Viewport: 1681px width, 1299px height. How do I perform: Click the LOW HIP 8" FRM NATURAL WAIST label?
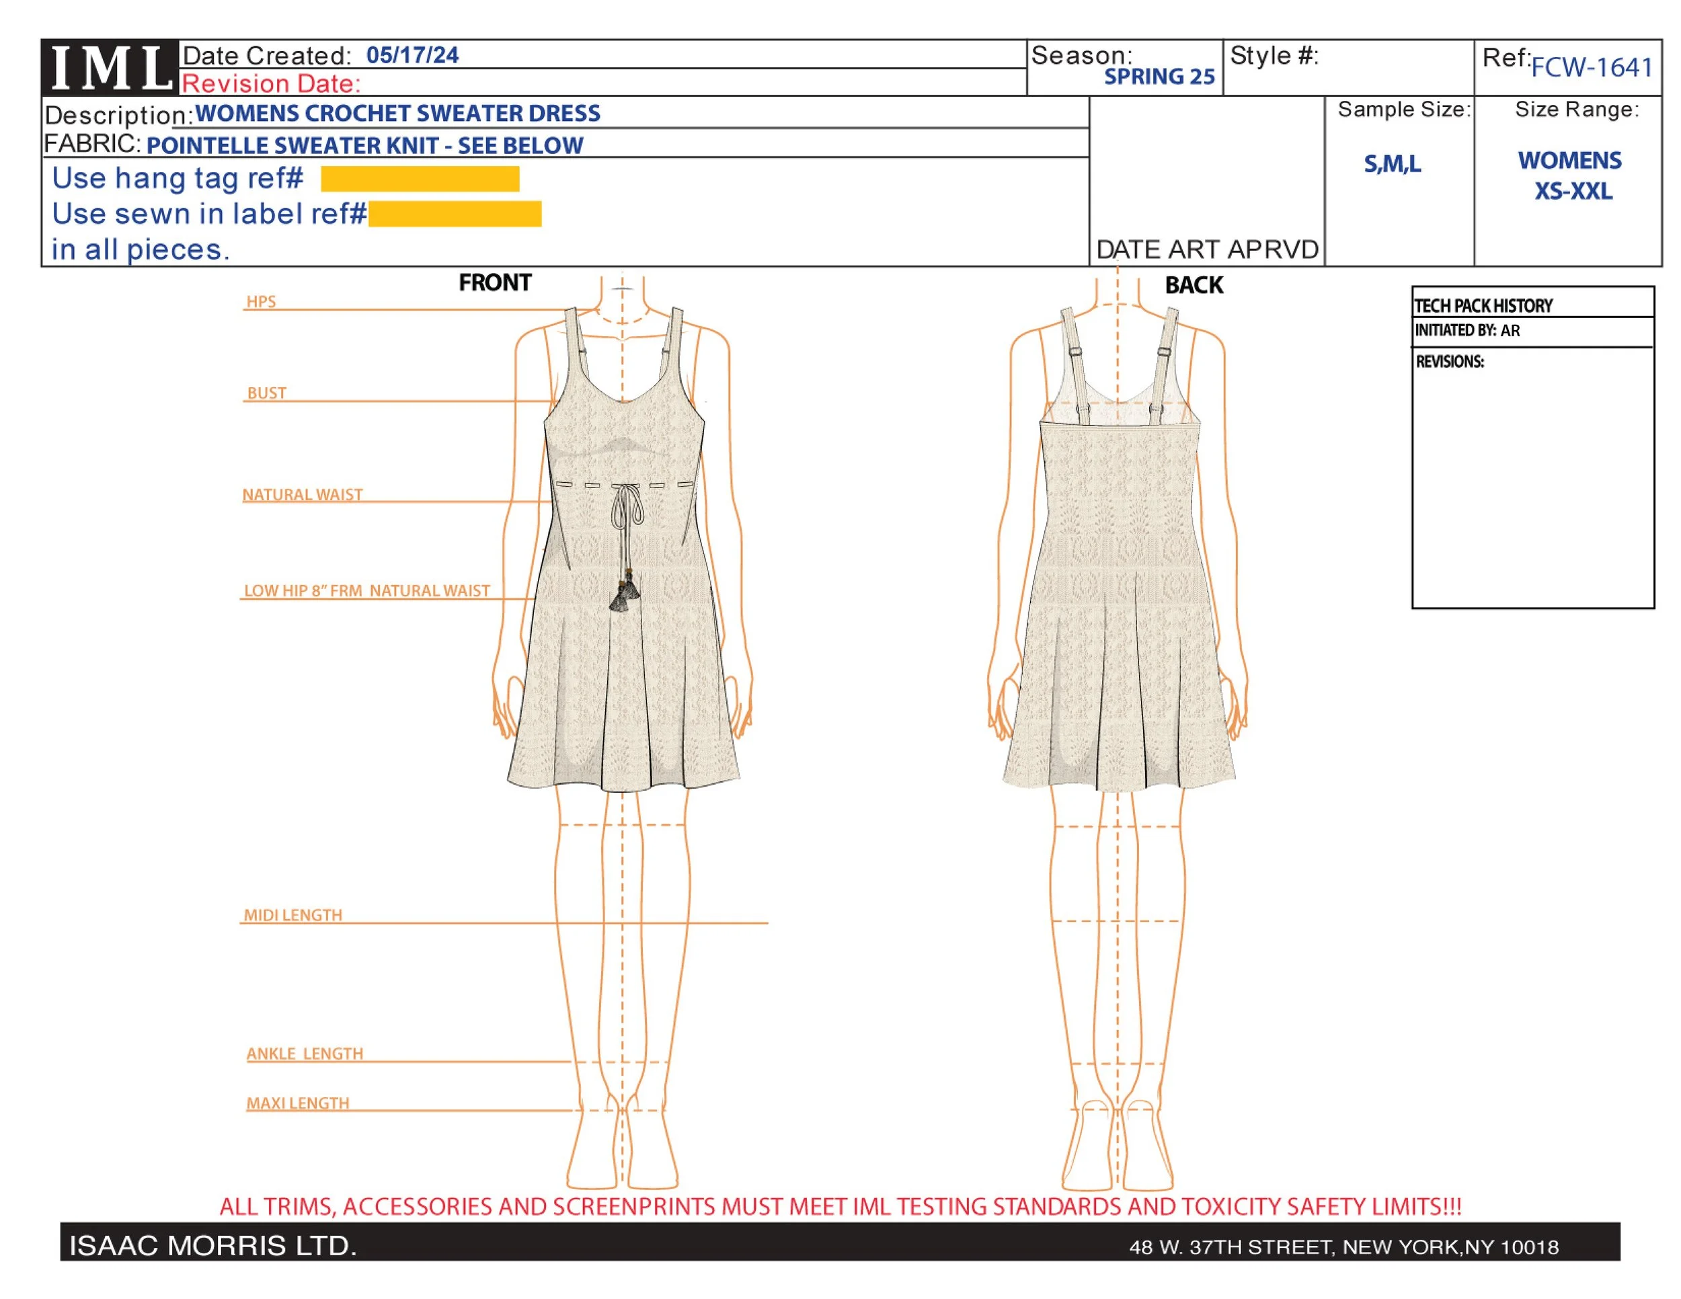tap(366, 591)
